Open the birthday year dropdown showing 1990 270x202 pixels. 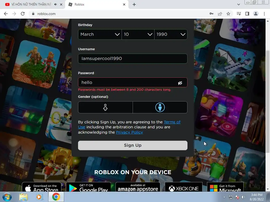tap(171, 34)
